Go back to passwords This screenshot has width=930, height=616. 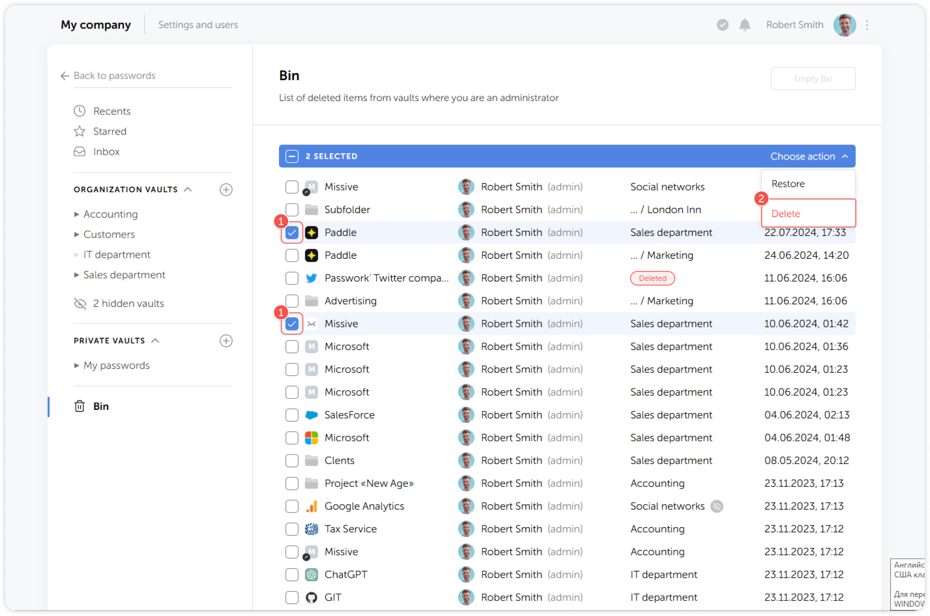point(114,76)
